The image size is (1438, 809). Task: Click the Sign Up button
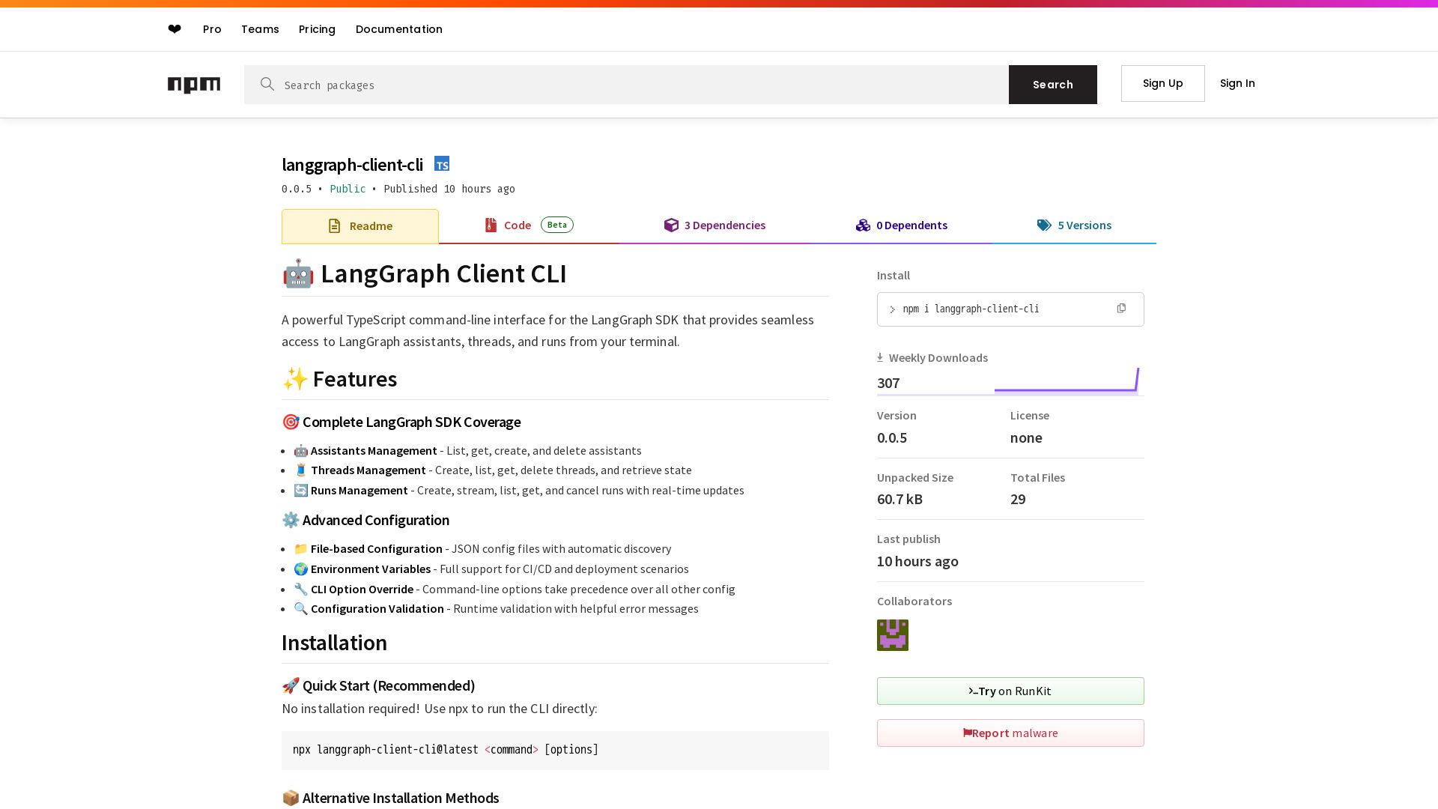(1163, 83)
